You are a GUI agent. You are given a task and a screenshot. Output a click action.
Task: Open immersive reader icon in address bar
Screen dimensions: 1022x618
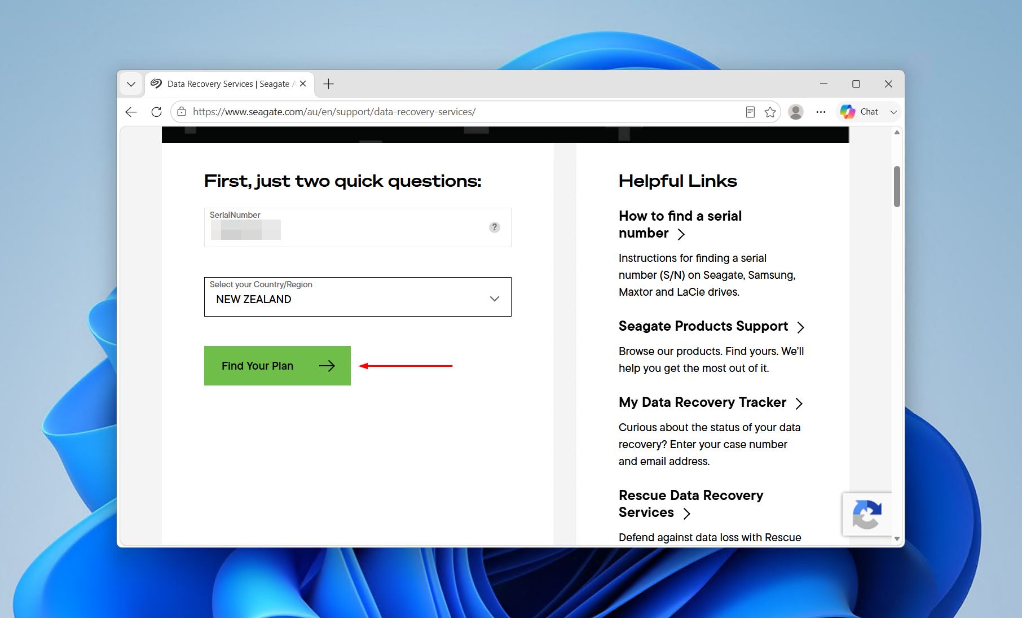(x=750, y=112)
